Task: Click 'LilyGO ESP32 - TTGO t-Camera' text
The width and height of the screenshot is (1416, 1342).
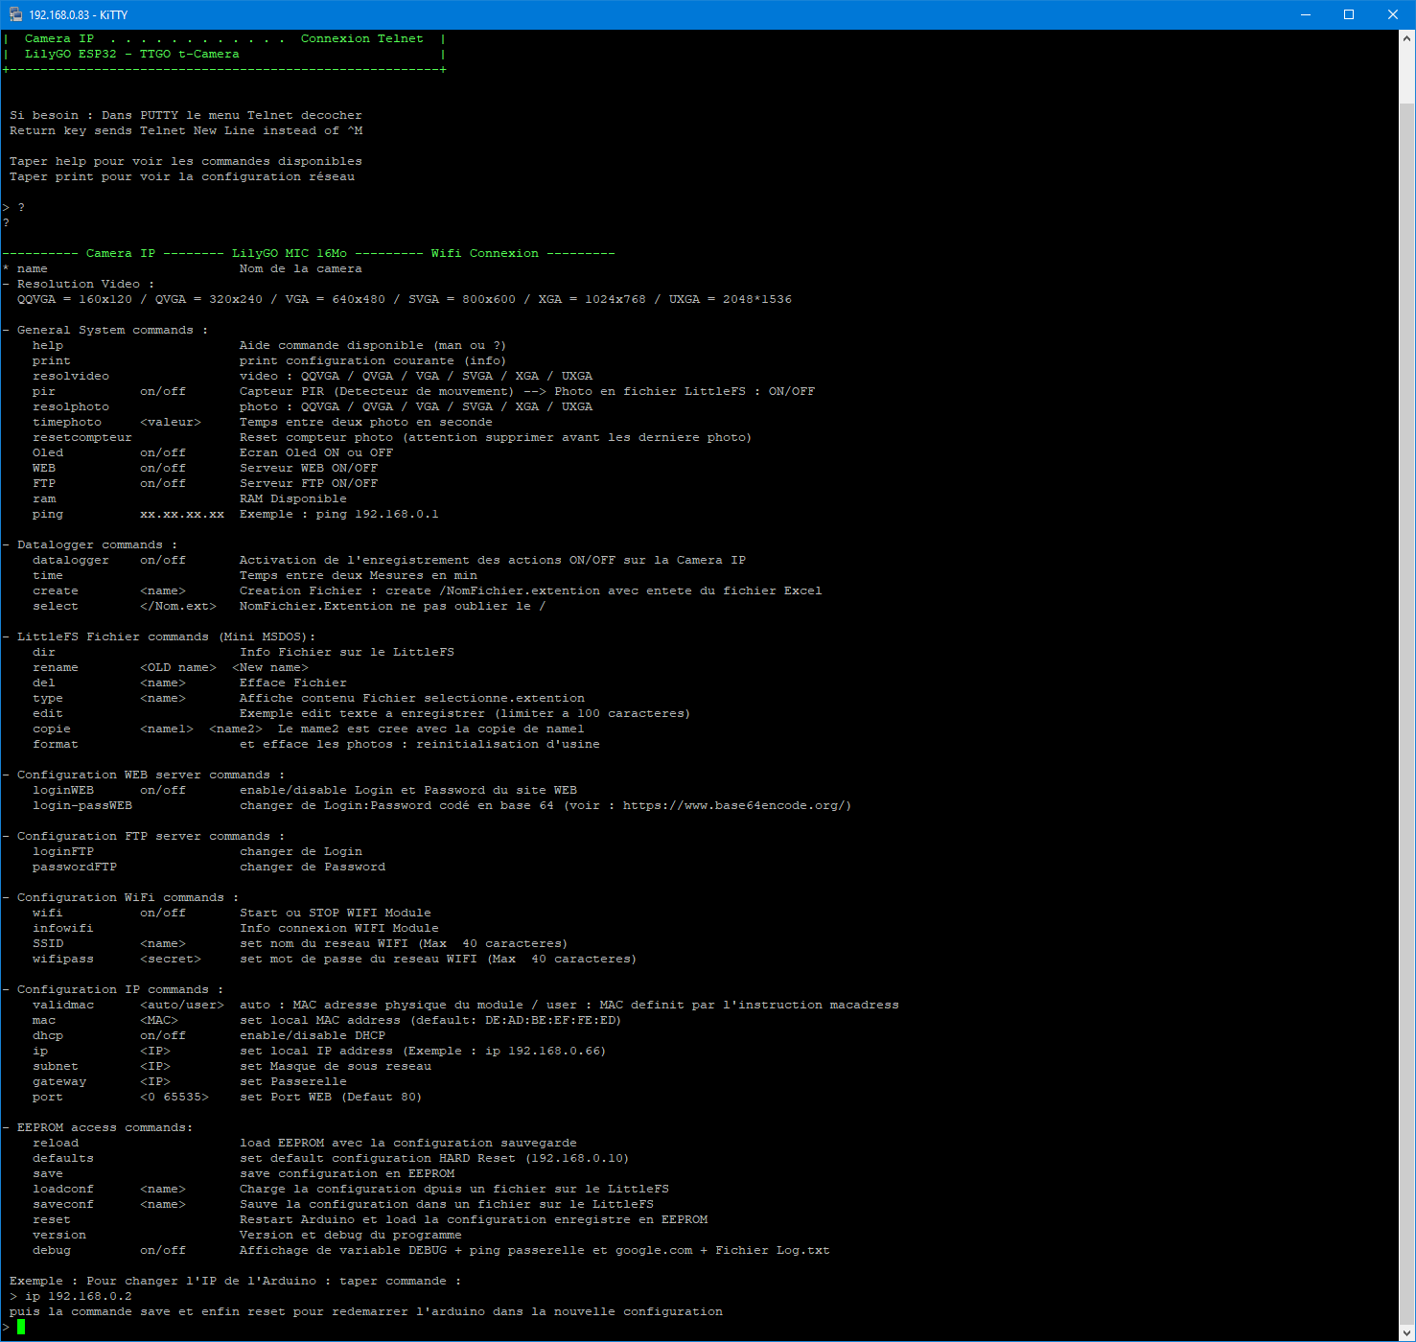Action: 132,54
